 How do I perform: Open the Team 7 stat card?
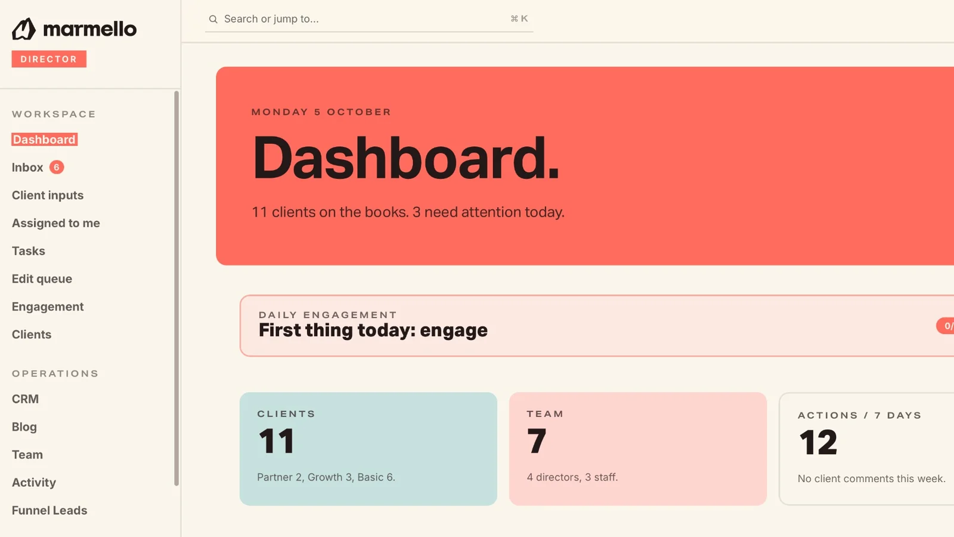pyautogui.click(x=638, y=449)
